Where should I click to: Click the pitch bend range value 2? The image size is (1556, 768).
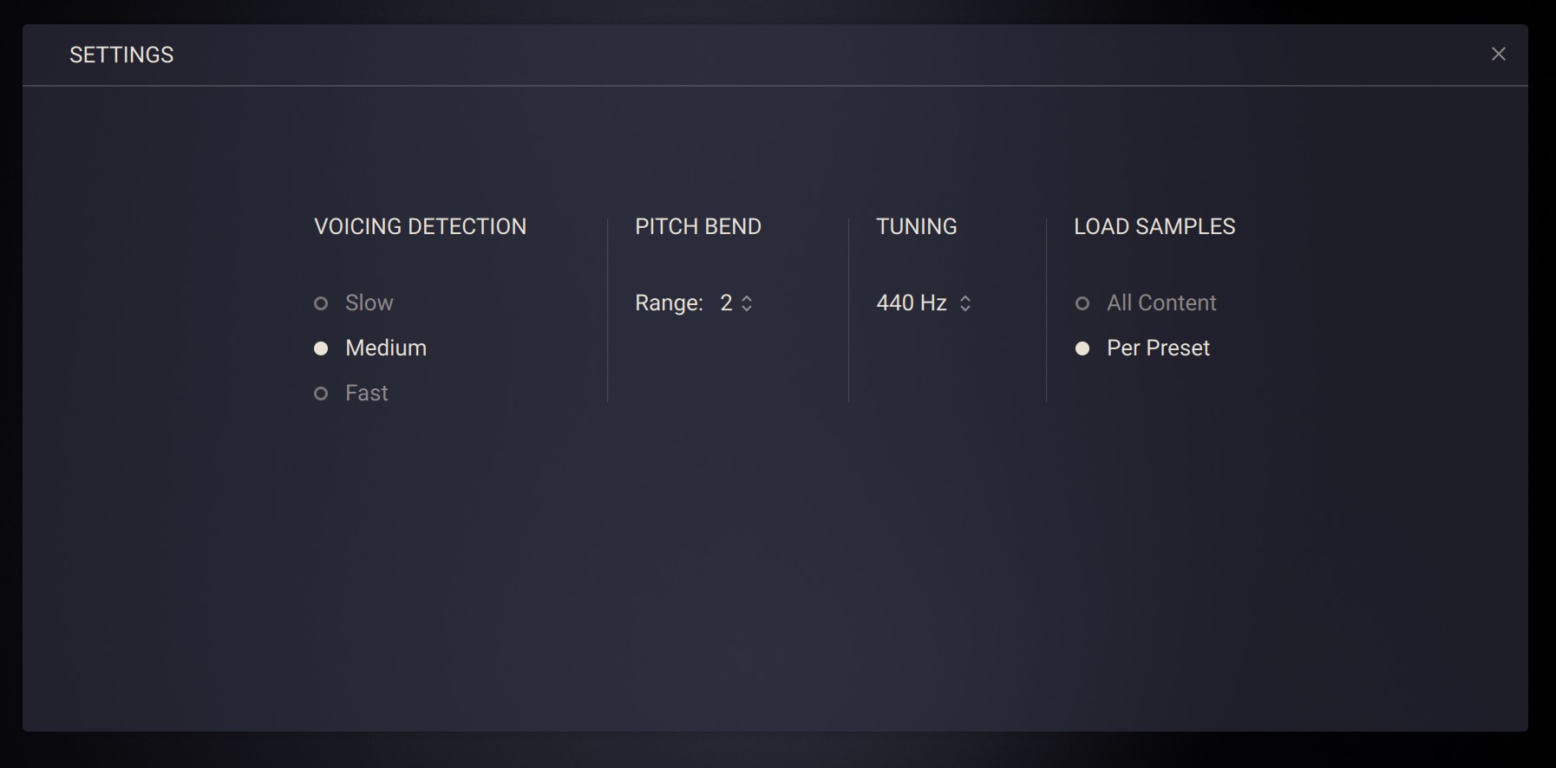click(x=726, y=303)
